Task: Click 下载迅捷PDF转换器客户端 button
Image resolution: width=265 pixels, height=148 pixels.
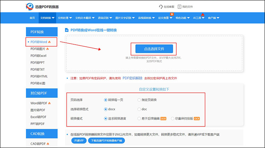Action: [x=106, y=141]
